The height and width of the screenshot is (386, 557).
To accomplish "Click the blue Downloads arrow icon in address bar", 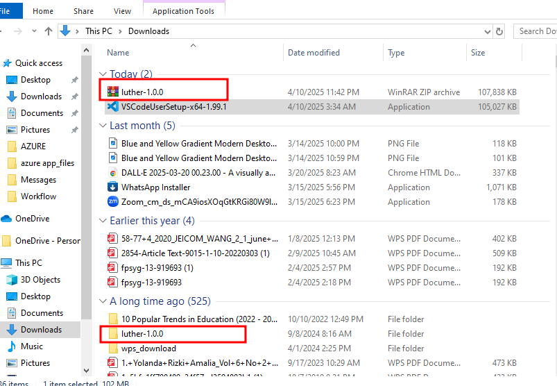I will [65, 31].
